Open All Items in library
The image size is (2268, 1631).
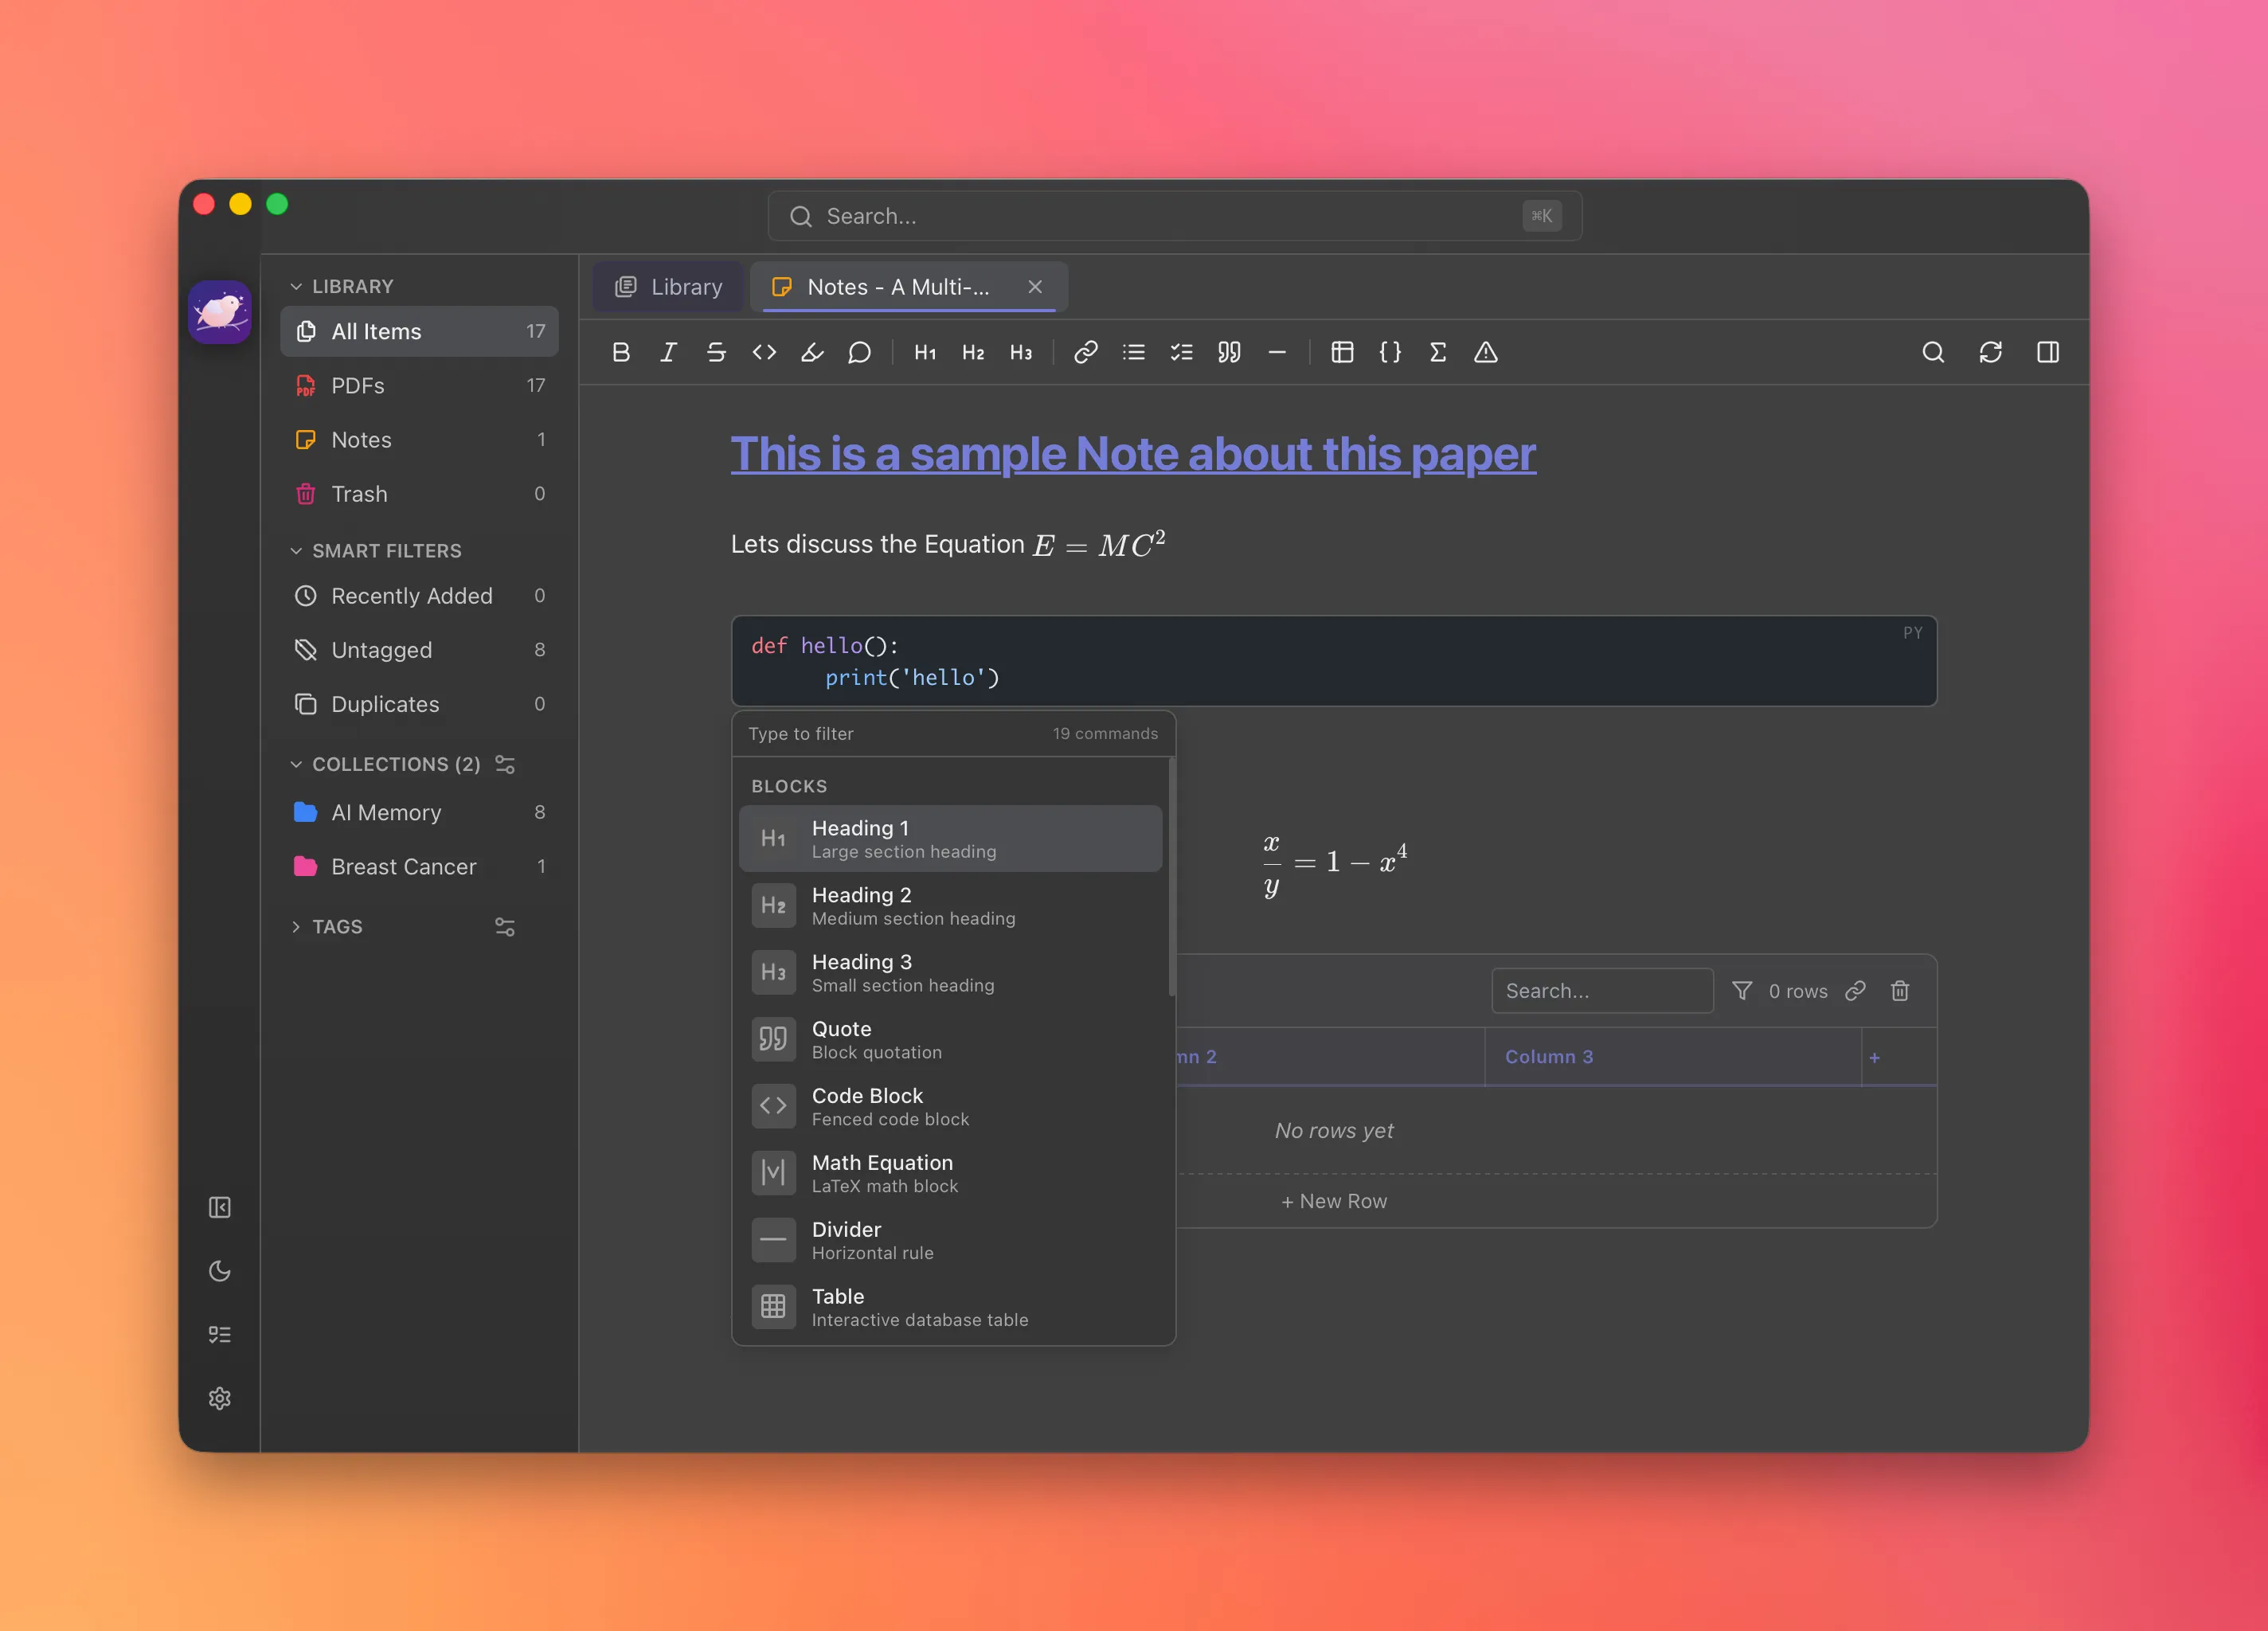[419, 331]
